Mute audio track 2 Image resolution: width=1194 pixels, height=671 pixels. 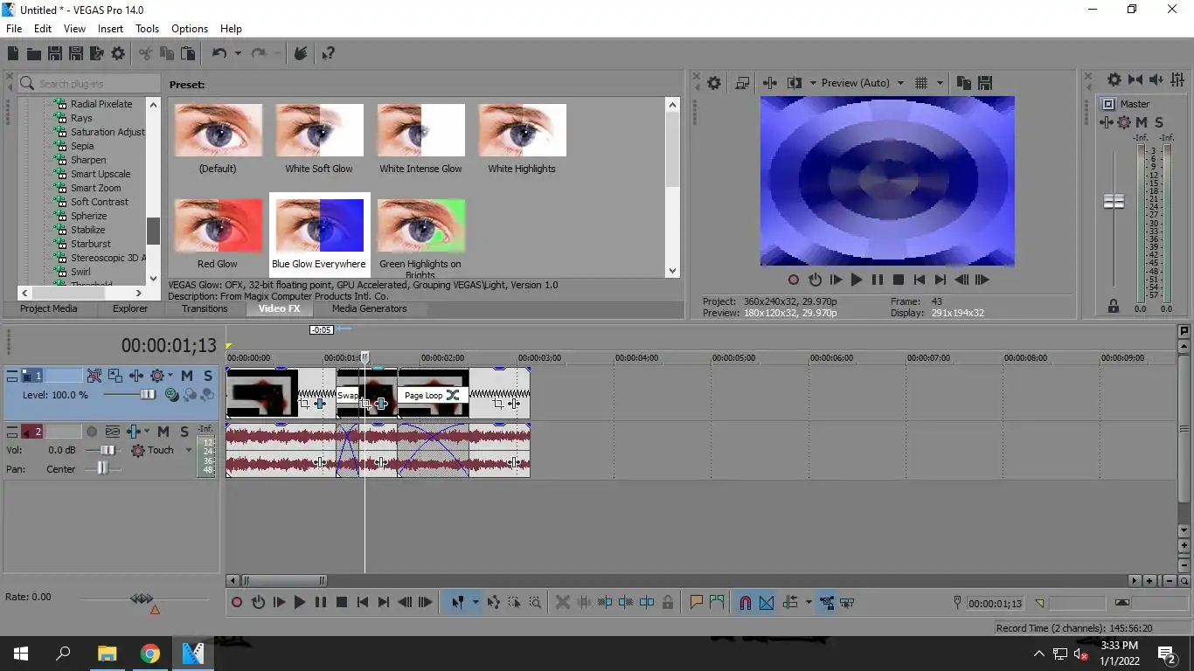[163, 432]
